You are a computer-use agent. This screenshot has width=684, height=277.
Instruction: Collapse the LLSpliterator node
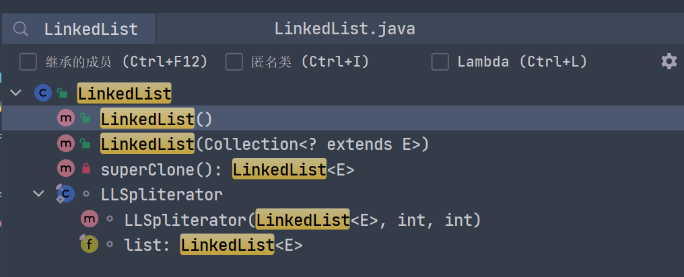click(40, 195)
